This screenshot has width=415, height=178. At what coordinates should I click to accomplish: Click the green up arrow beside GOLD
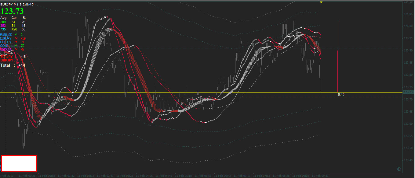pos(16,46)
